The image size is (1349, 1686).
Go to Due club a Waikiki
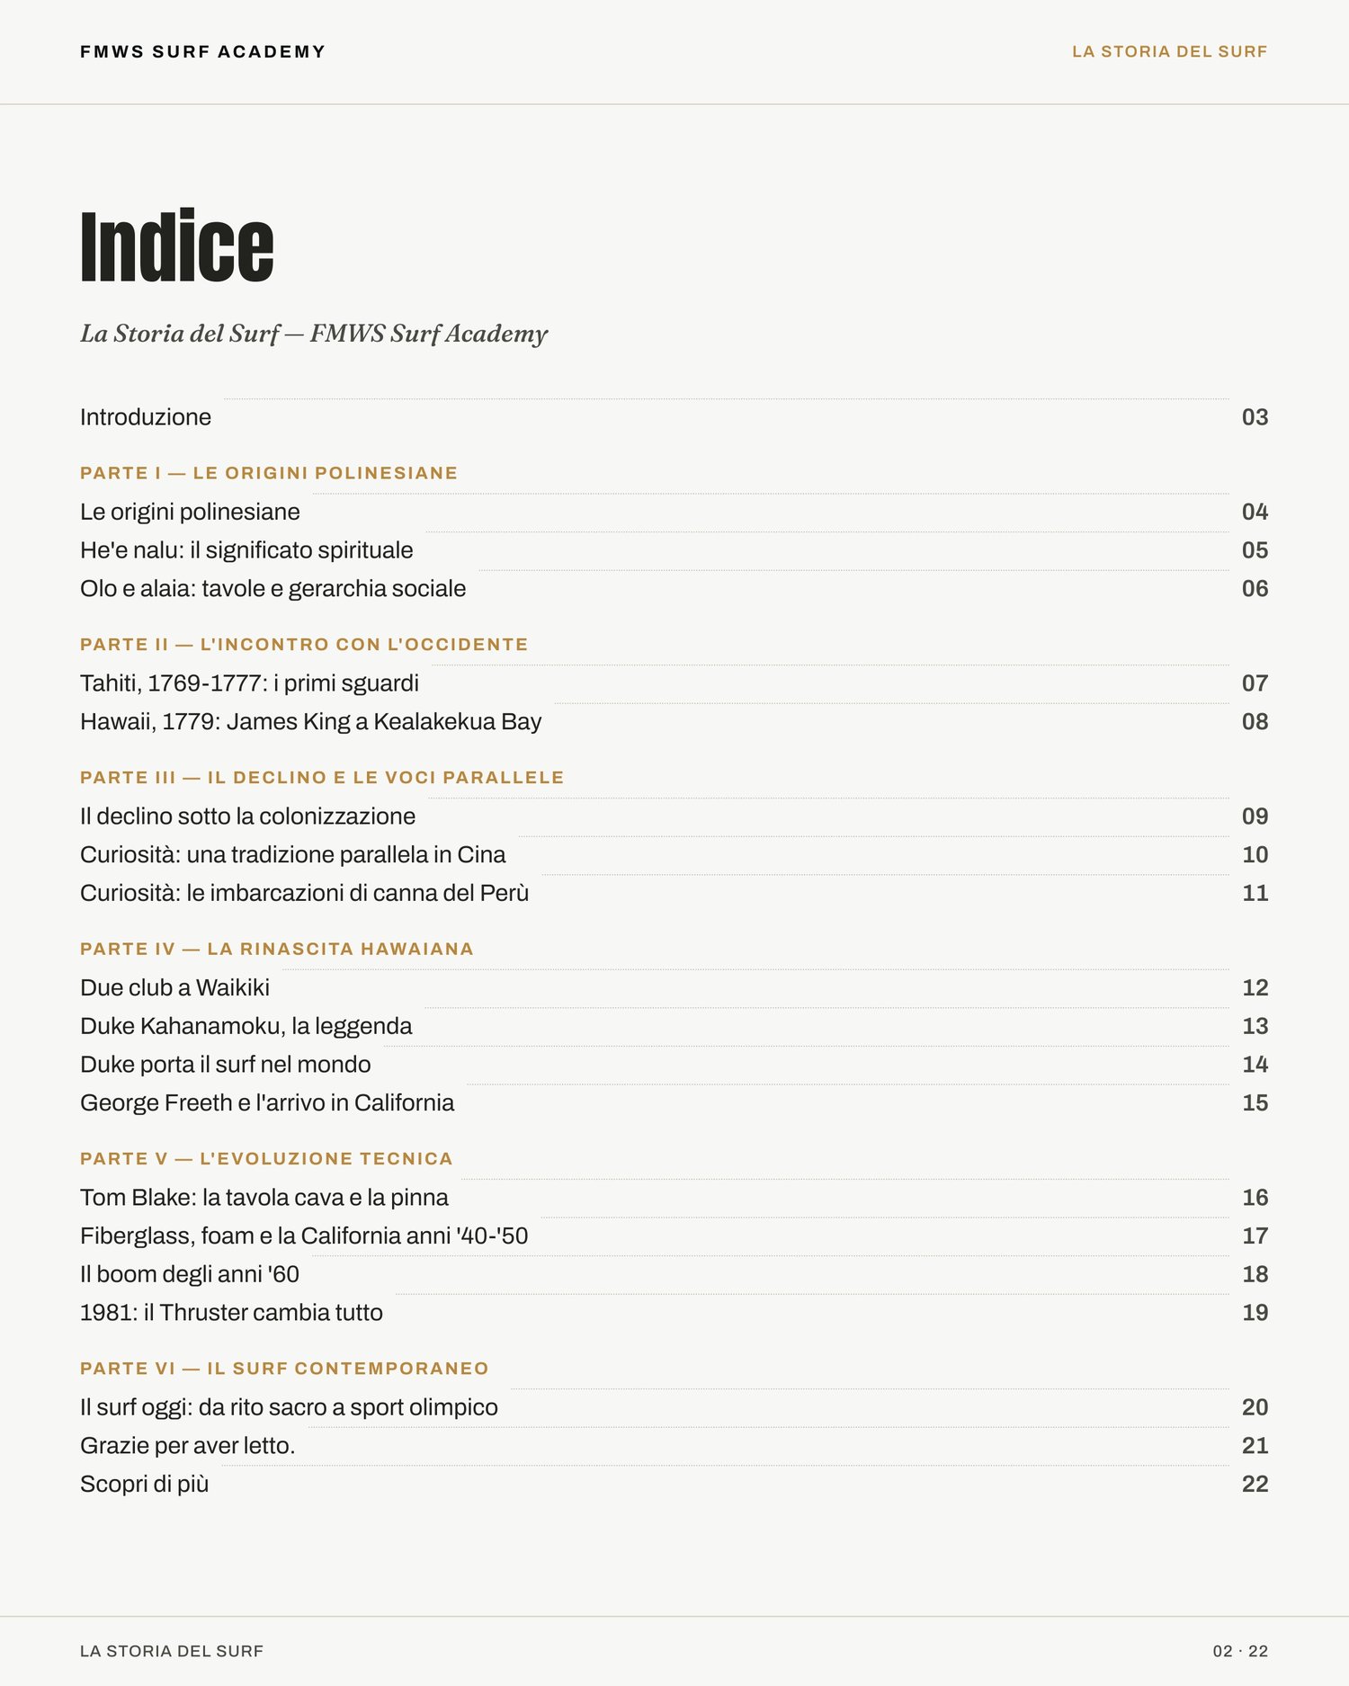tap(674, 988)
